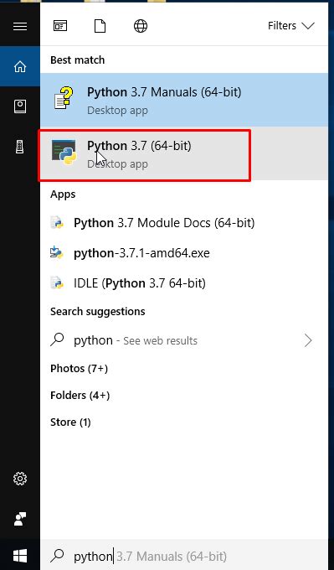Launch Python 3.7 (64-bit) desktop app
This screenshot has height=570, width=334.
(184, 153)
